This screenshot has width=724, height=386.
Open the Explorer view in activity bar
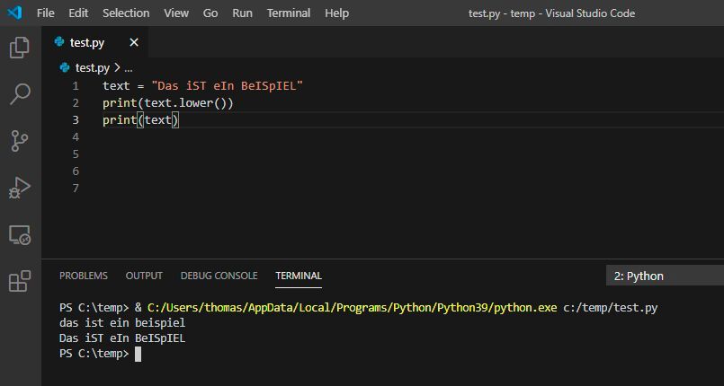[x=20, y=48]
